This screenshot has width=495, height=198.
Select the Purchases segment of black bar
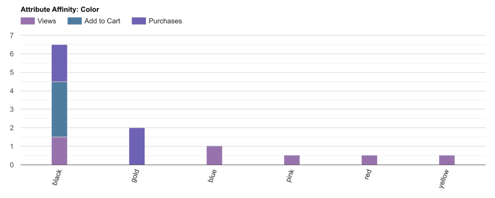pos(59,63)
